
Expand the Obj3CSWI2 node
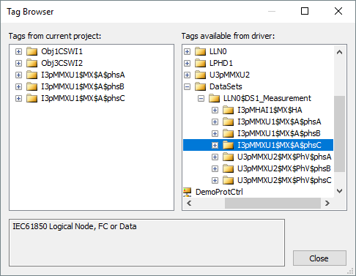click(x=18, y=64)
